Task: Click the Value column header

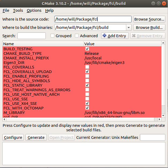Action: (x=122, y=44)
